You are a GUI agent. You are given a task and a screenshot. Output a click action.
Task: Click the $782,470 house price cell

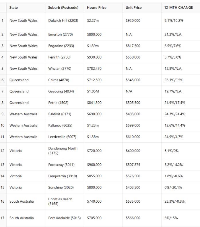pyautogui.click(x=94, y=69)
